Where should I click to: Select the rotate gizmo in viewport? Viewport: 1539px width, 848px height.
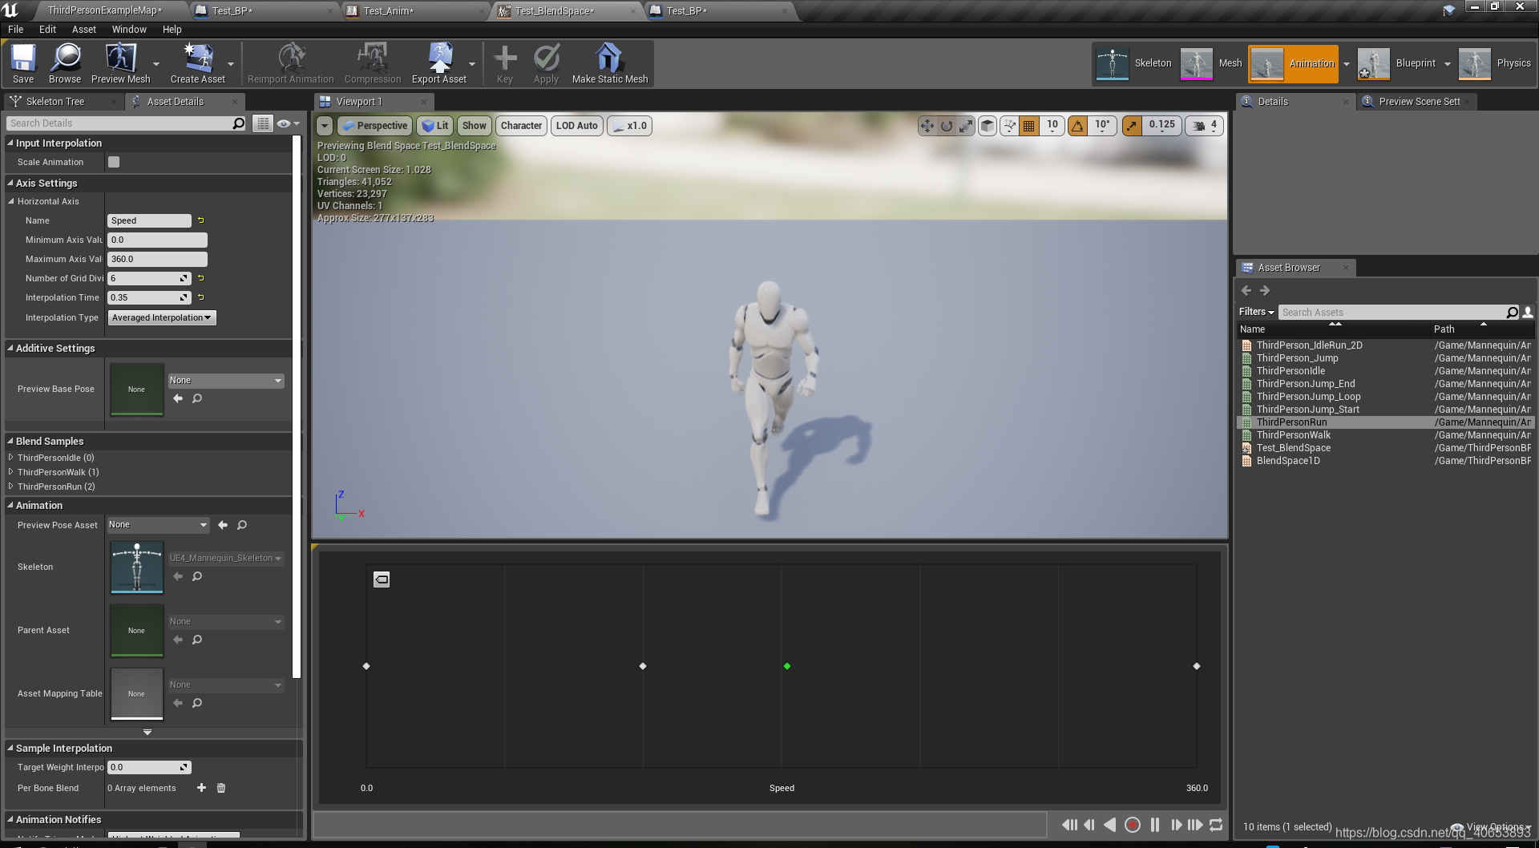point(947,126)
